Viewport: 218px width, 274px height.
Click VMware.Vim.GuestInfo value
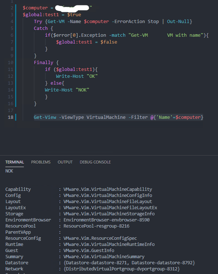tap(89, 250)
